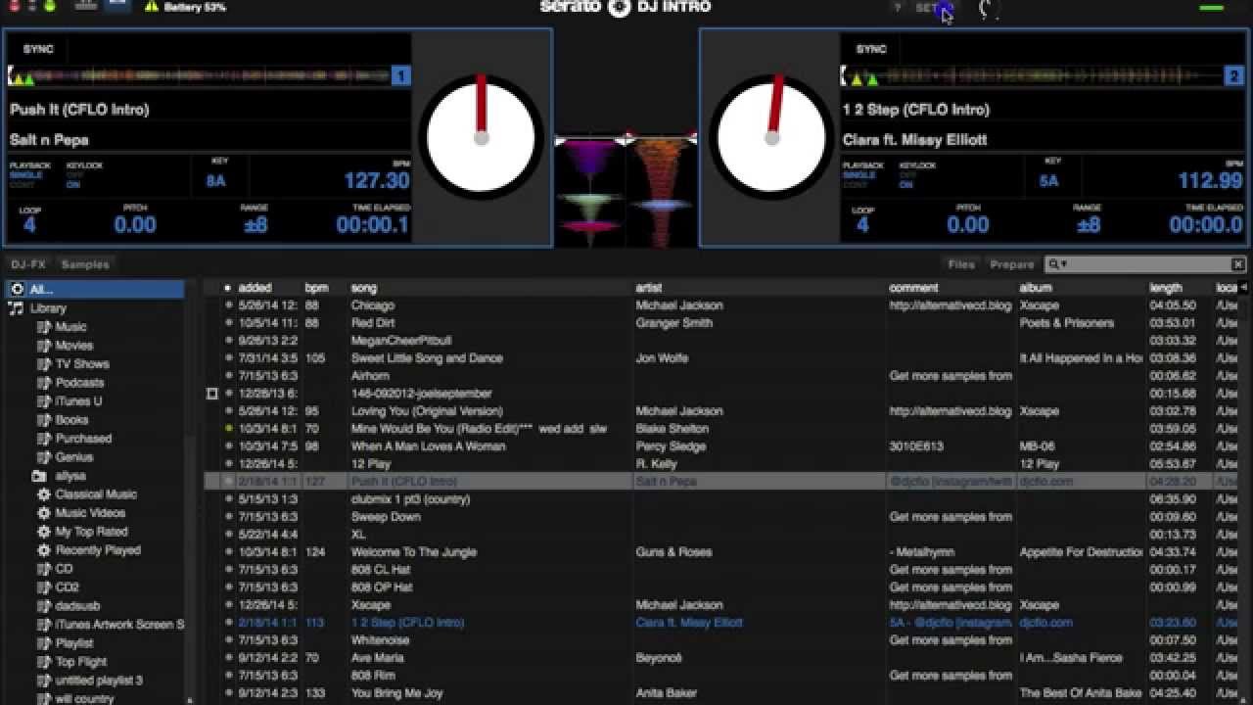Open the Samples tab
This screenshot has width=1253, height=705.
pos(85,264)
